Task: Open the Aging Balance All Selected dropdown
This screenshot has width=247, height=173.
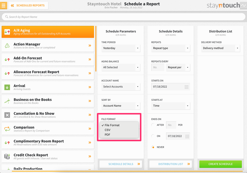Action: coord(121,67)
